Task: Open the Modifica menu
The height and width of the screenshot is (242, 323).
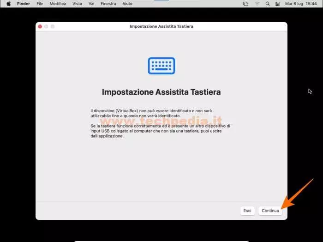Action: tap(58, 4)
